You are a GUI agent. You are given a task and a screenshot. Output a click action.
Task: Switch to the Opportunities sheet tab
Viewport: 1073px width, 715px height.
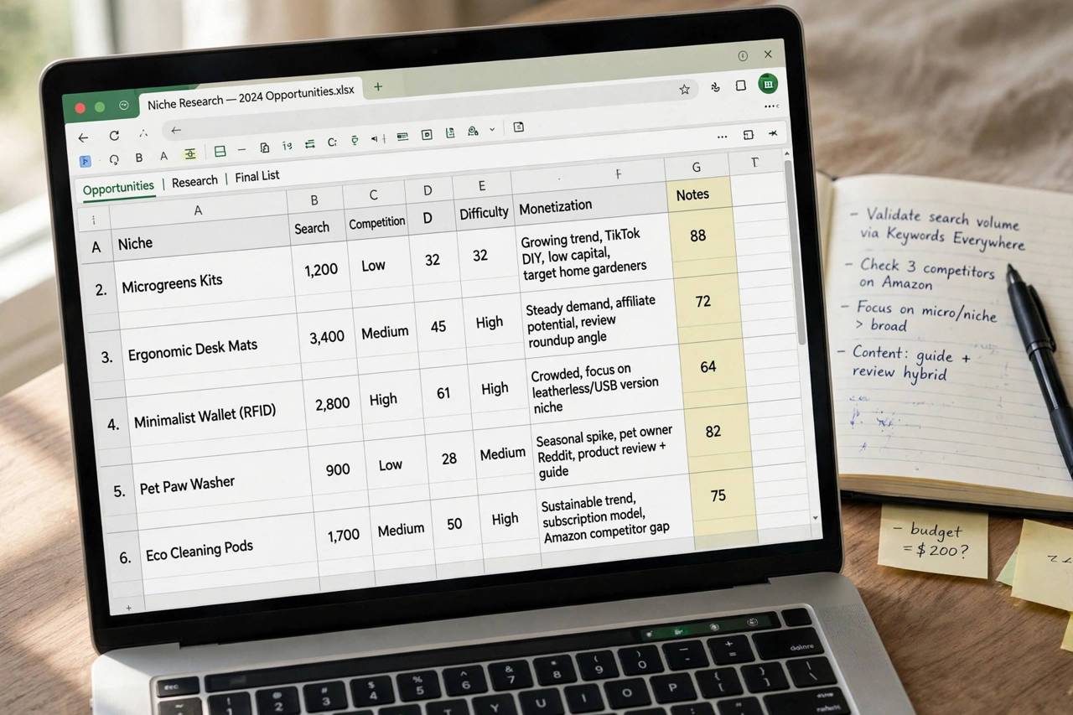pos(118,188)
